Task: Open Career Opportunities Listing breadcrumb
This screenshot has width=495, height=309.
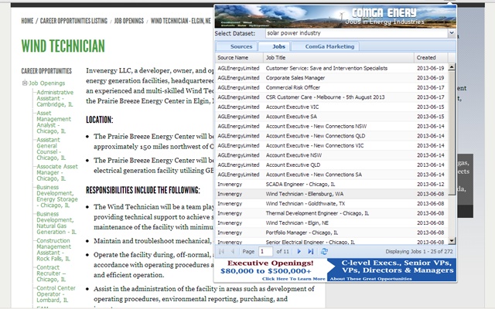Action: click(x=73, y=21)
